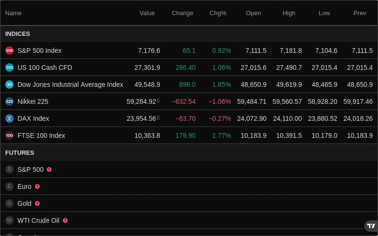Sort by the Value column header

pyautogui.click(x=147, y=13)
